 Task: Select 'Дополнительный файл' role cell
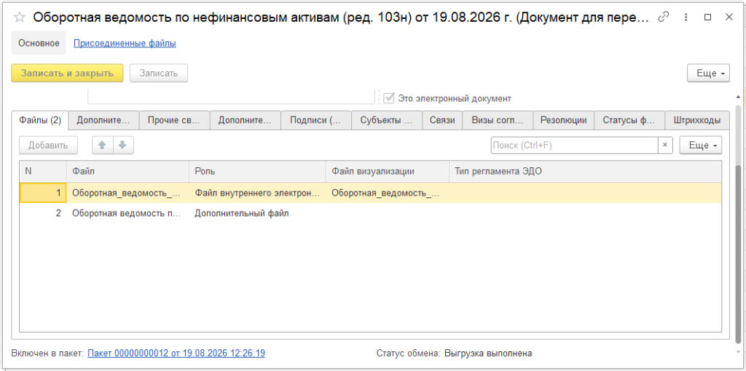[257, 213]
